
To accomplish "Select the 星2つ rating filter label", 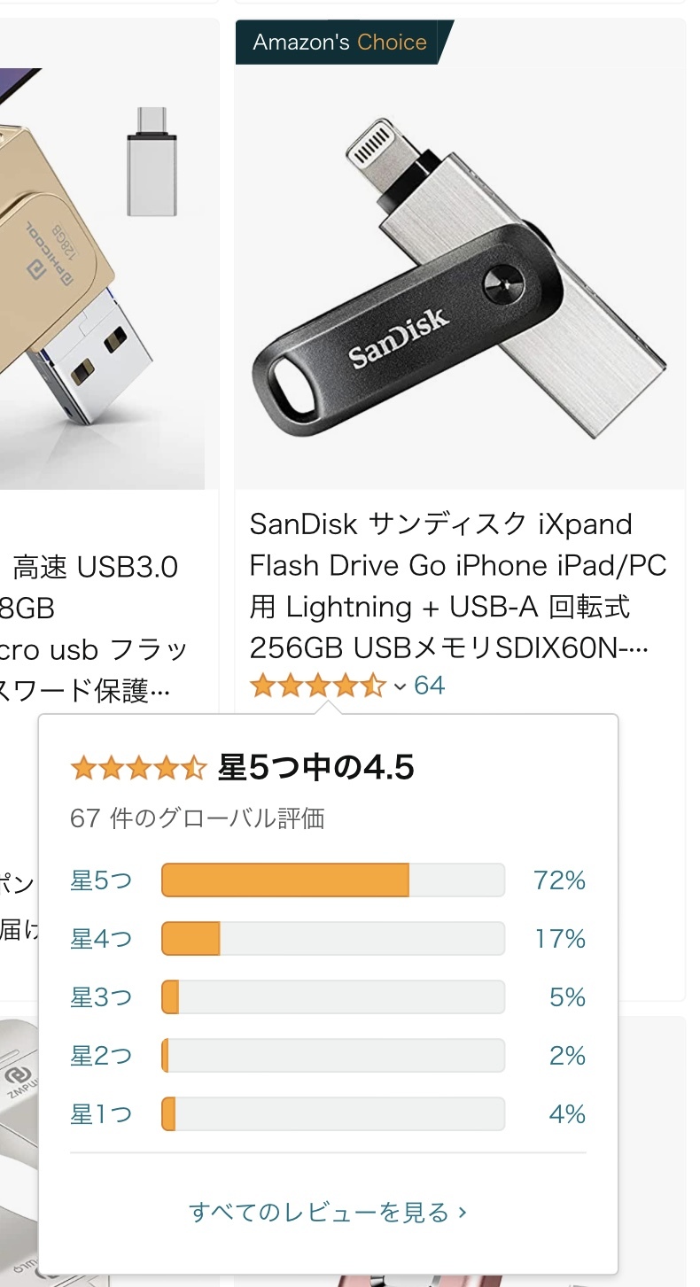I will pos(101,1056).
